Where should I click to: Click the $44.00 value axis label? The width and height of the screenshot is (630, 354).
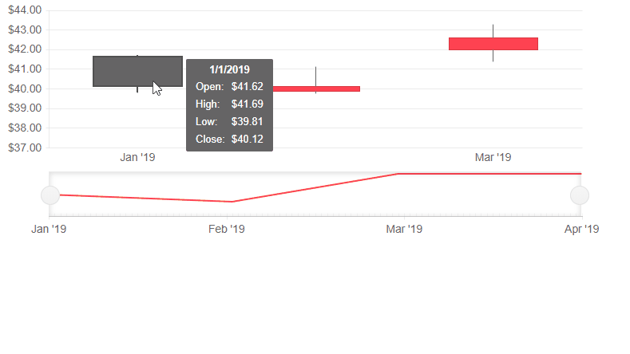(x=25, y=10)
